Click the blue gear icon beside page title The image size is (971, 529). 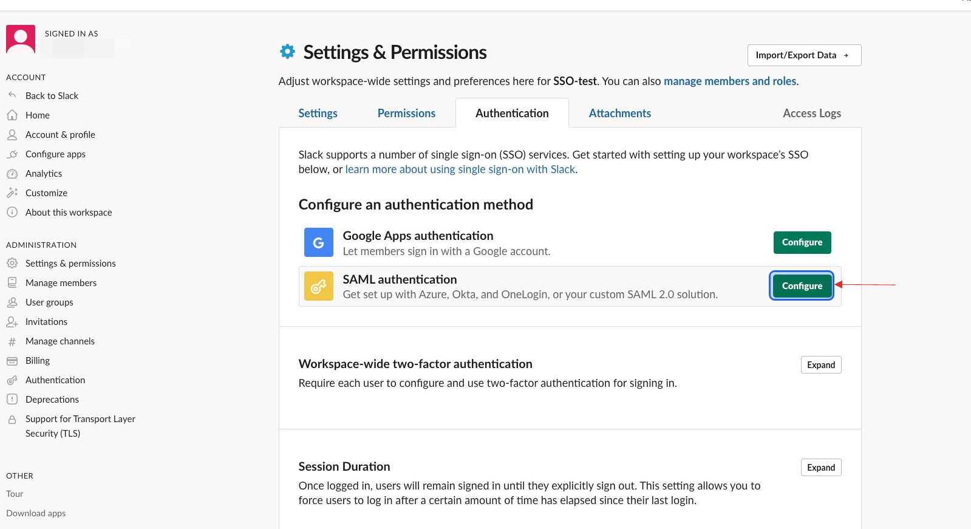click(x=287, y=52)
